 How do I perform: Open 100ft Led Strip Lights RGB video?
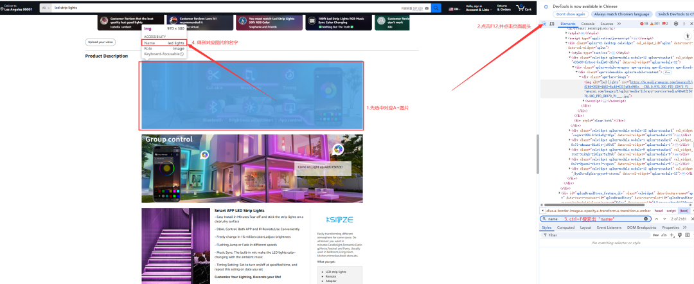pyautogui.click(x=338, y=22)
